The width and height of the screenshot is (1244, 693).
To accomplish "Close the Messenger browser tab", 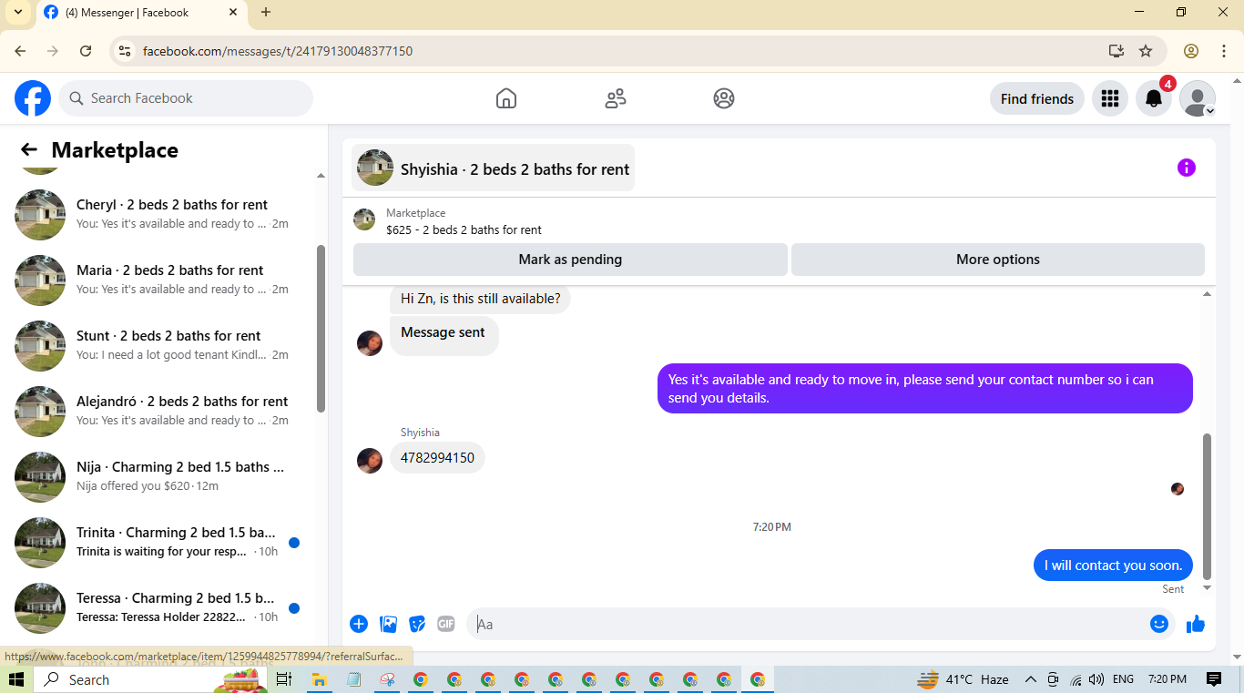I will (233, 13).
